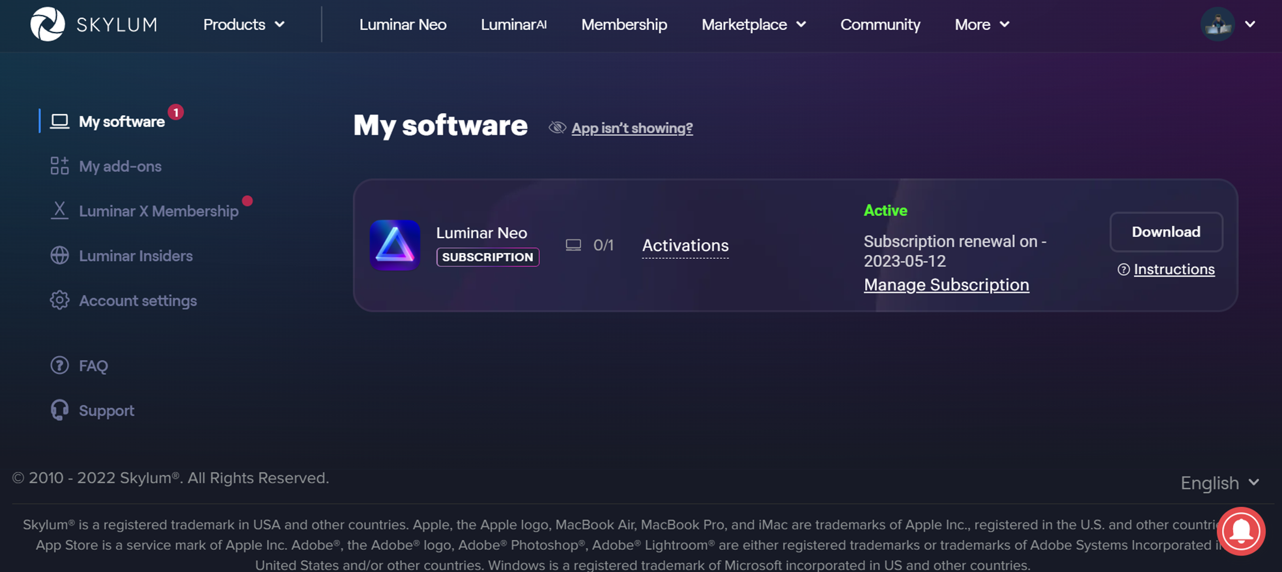Expand the More dropdown menu
This screenshot has height=572, width=1282.
click(982, 25)
